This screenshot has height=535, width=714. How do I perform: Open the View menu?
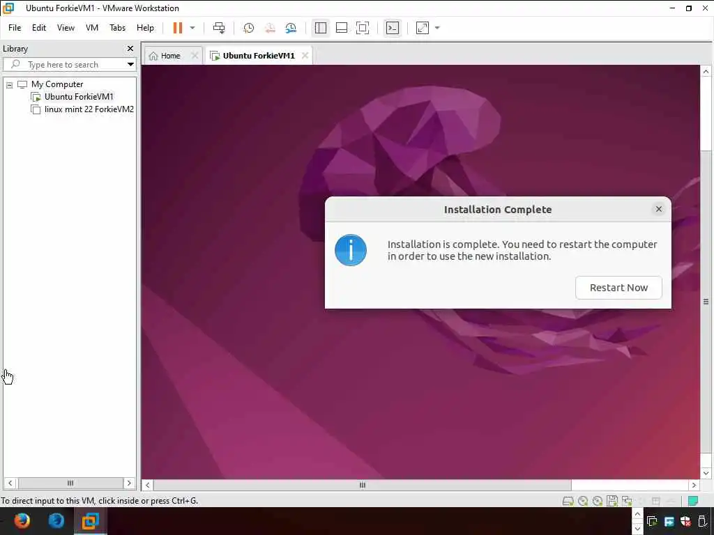66,28
